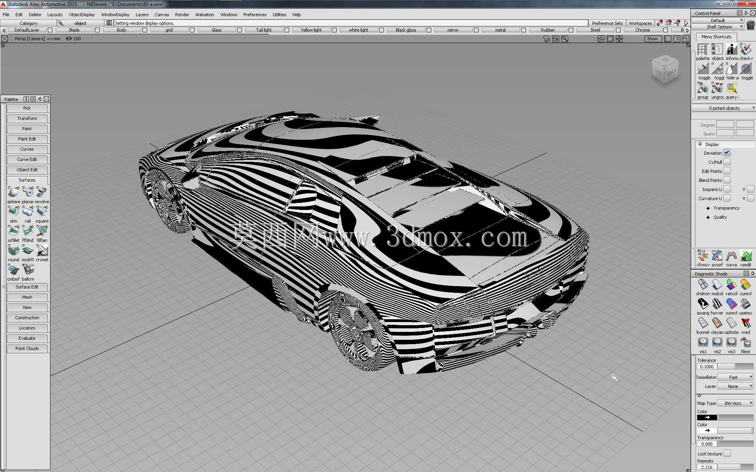The width and height of the screenshot is (756, 472).
Task: Open the Layer dropdown set to None
Action: 735,386
